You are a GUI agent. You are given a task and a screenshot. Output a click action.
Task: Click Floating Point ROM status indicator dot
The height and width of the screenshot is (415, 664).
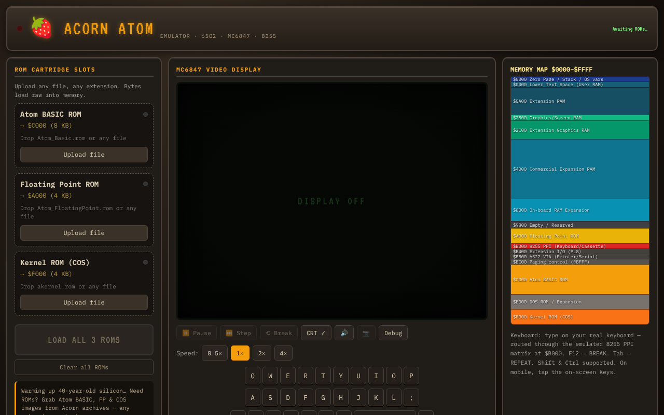tap(145, 184)
